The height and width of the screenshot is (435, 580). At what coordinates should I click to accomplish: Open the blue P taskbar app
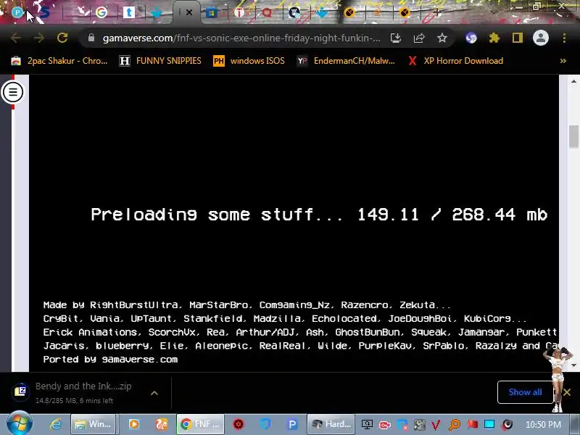pyautogui.click(x=292, y=424)
